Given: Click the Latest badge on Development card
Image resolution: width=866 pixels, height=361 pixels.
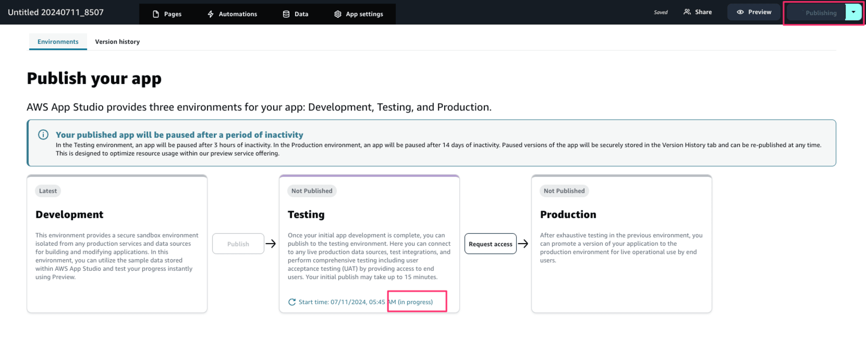Looking at the screenshot, I should 48,191.
